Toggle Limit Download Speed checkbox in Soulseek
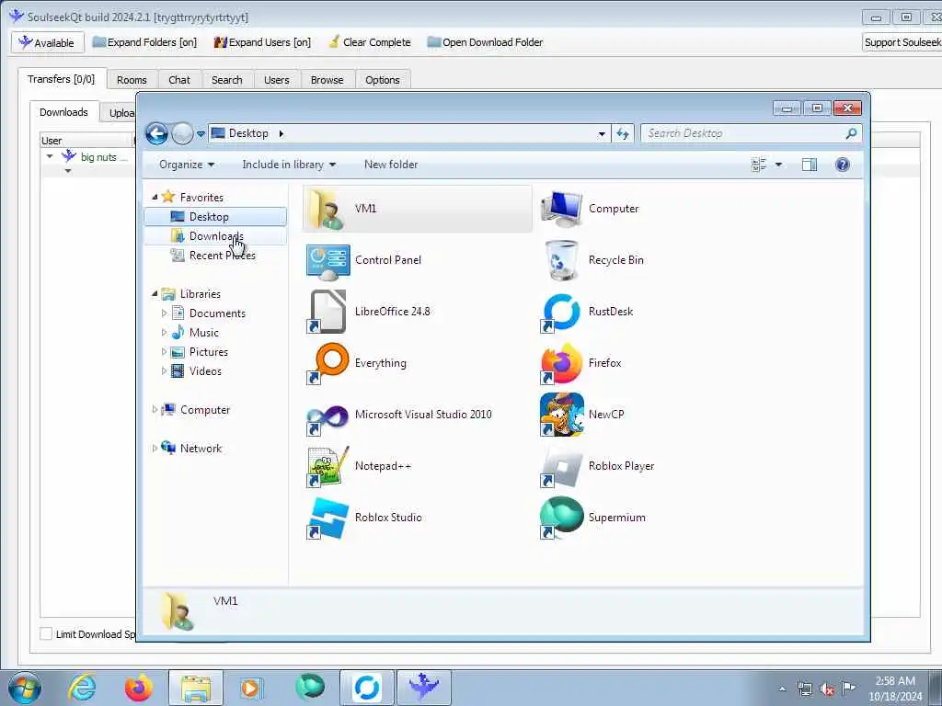 (x=46, y=634)
